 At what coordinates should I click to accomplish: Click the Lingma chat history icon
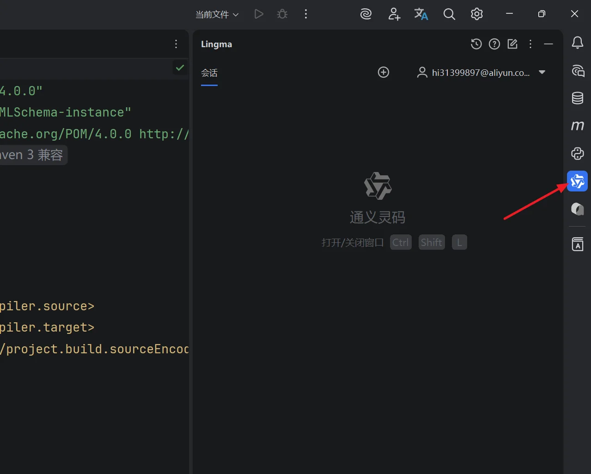(x=476, y=44)
